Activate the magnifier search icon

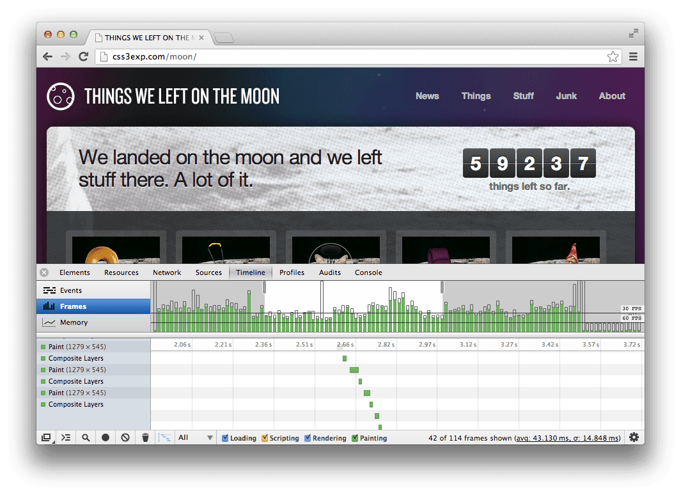click(x=86, y=437)
